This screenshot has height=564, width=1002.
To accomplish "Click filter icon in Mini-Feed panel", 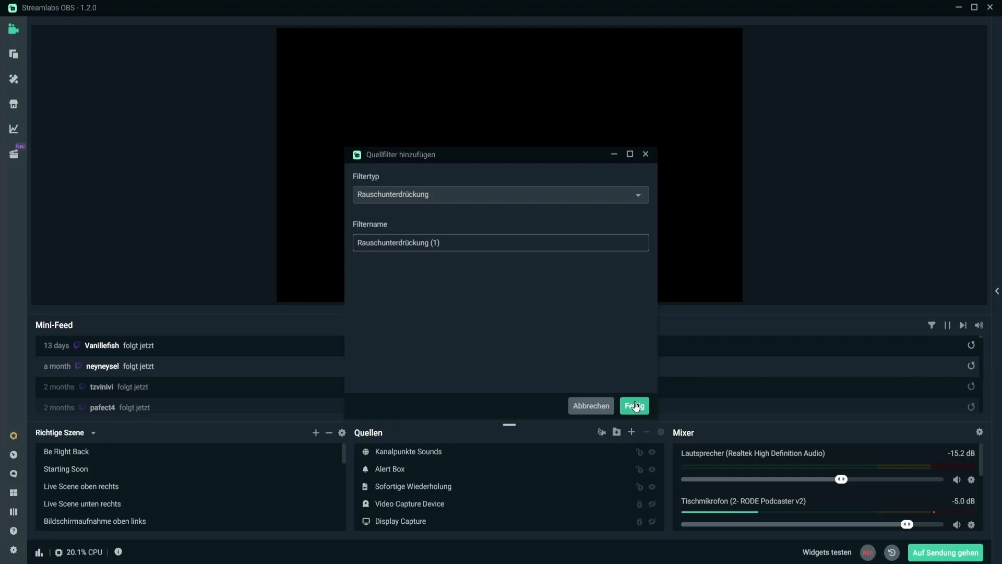I will (931, 324).
